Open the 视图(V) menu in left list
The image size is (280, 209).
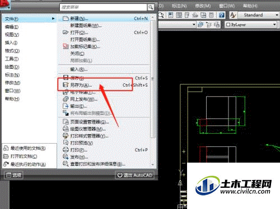tap(12, 35)
